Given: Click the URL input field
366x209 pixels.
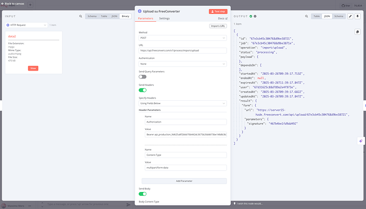Looking at the screenshot, I should (182, 50).
